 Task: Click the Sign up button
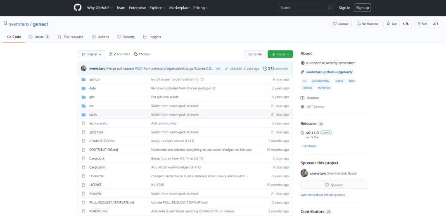click(x=363, y=8)
